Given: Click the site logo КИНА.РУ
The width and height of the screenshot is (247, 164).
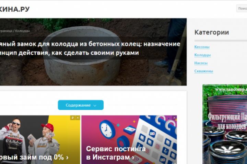Looking at the screenshot, I should [x=14, y=9].
